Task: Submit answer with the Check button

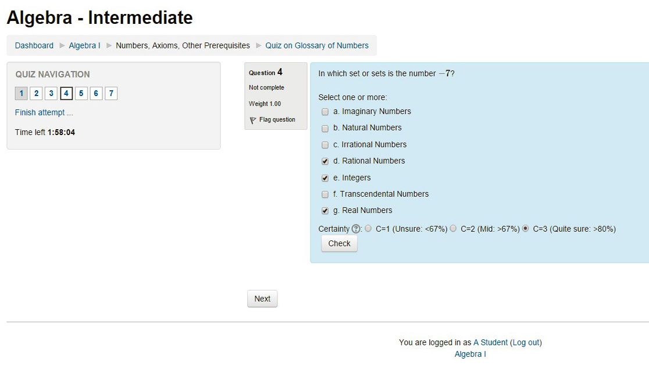Action: [339, 243]
